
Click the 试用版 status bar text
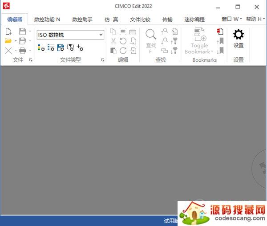coord(171,221)
